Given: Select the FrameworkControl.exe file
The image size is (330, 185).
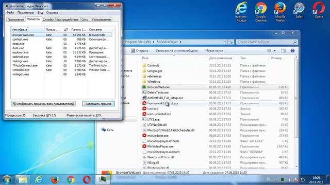Looking at the screenshot, I should click(x=215, y=103).
